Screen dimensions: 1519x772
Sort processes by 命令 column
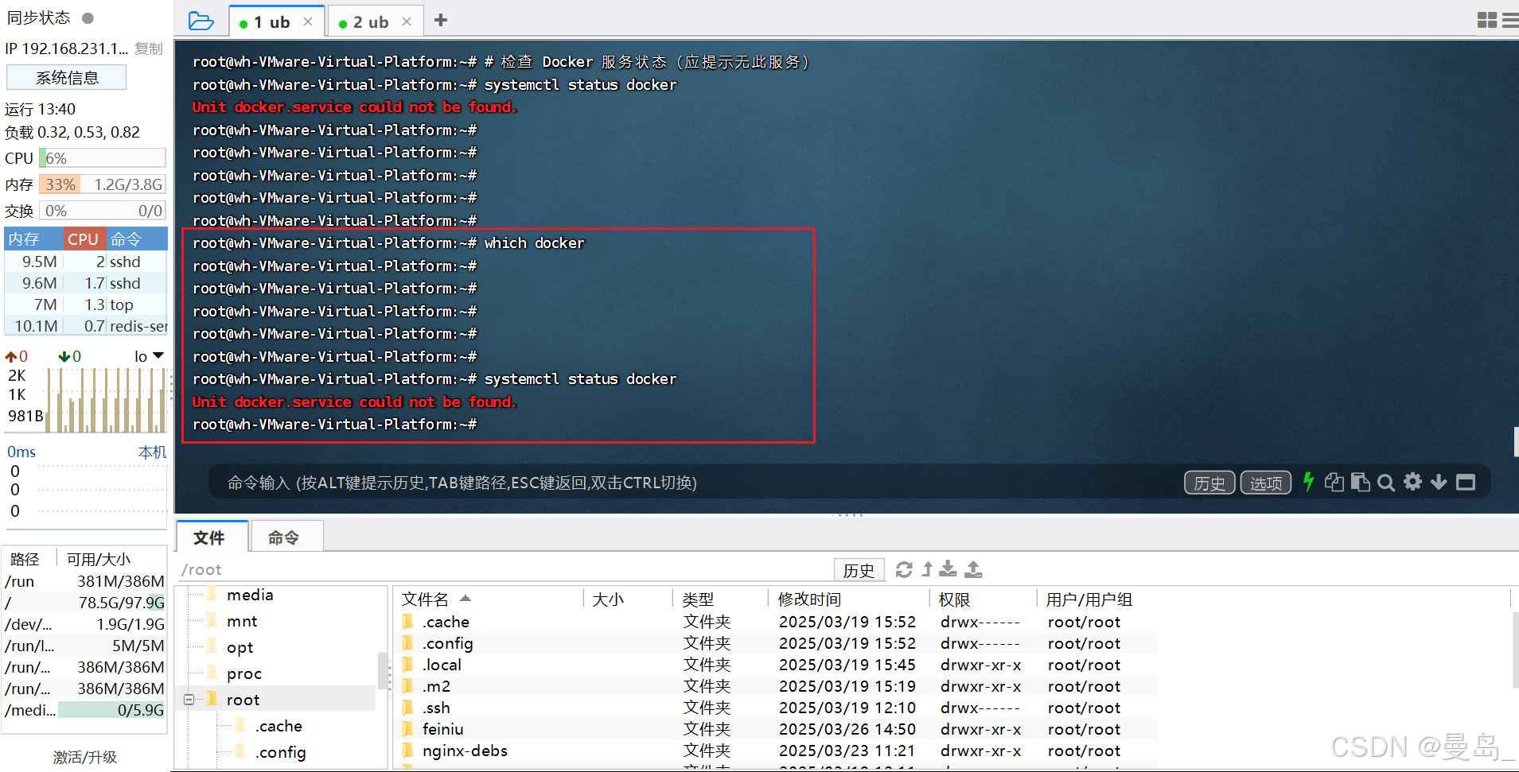click(136, 239)
